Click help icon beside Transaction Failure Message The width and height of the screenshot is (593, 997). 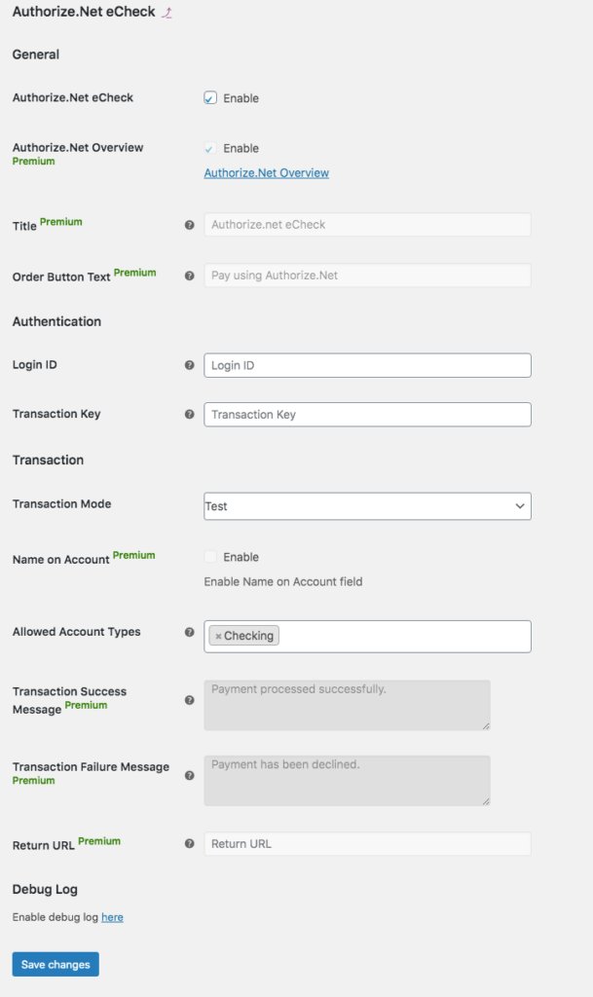tap(190, 776)
